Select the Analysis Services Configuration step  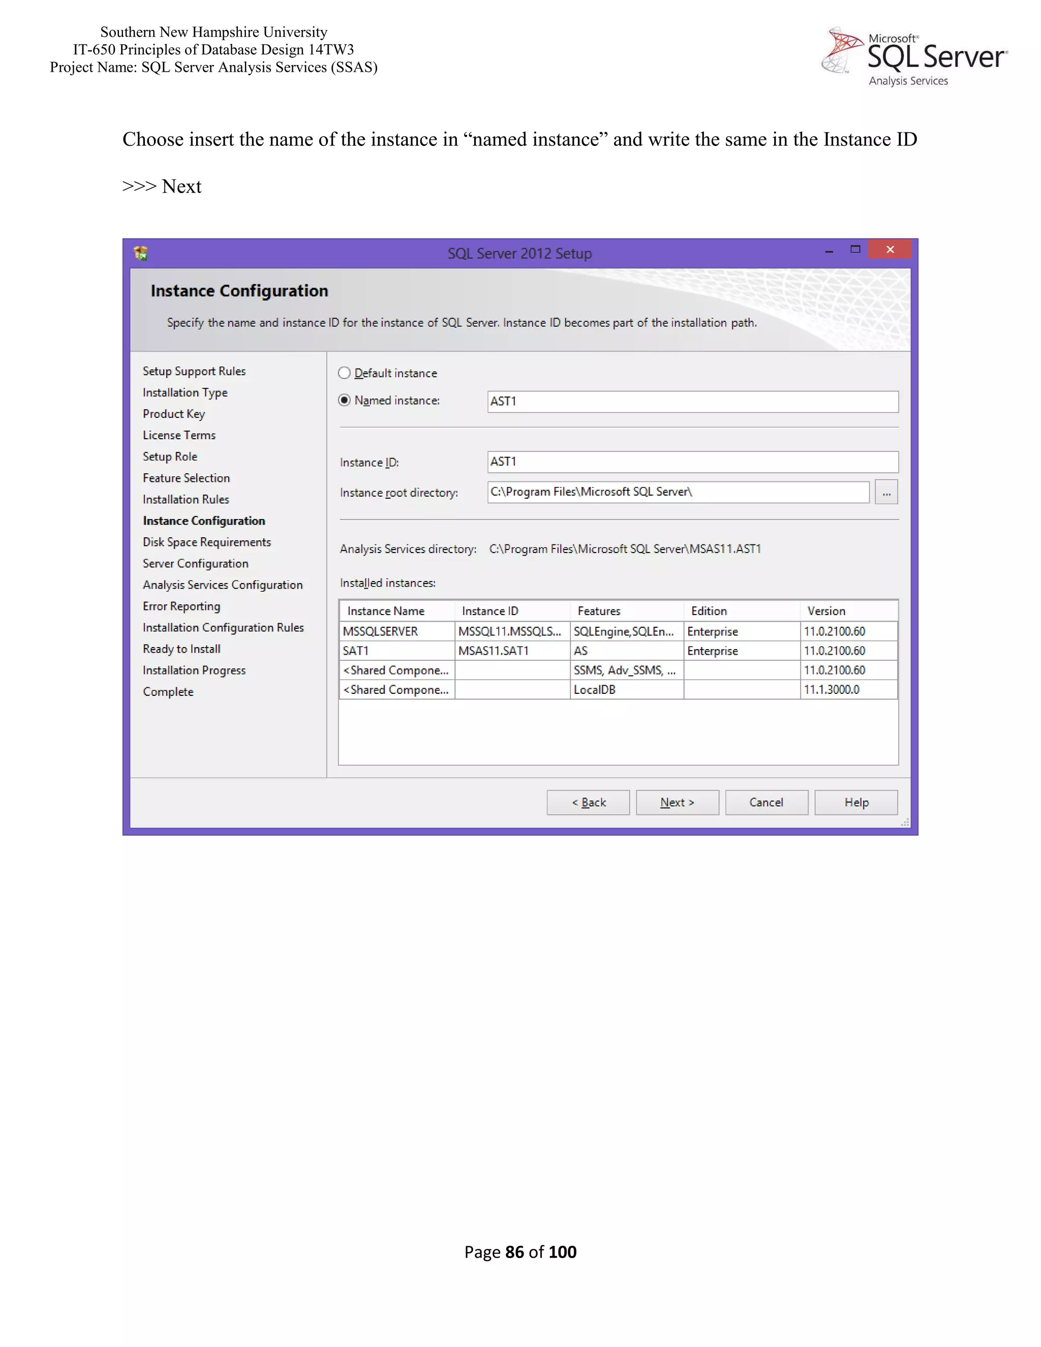(x=223, y=585)
